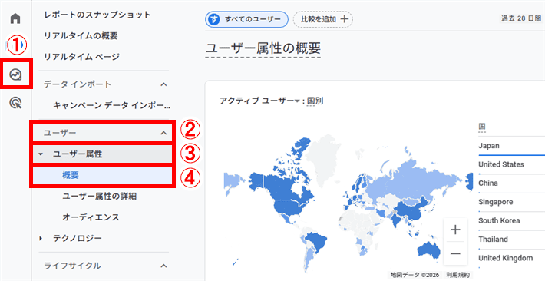
Task: Select United States in country list
Action: (x=500, y=164)
